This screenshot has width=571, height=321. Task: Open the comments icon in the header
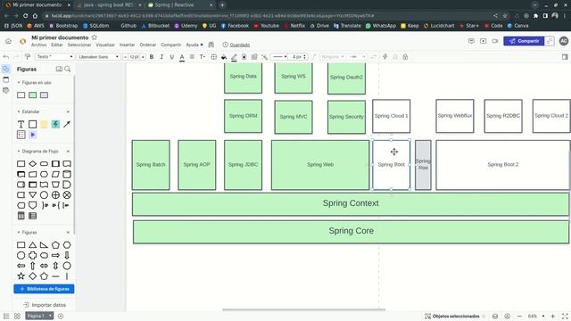tap(471, 41)
